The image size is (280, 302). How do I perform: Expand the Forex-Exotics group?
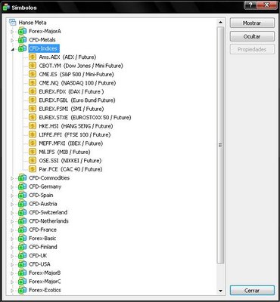[x=12, y=291]
